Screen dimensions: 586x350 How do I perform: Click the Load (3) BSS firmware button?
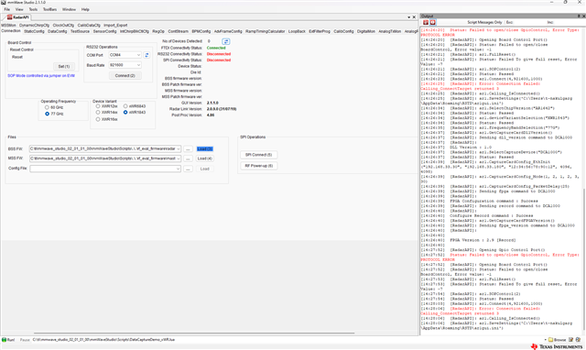205,148
